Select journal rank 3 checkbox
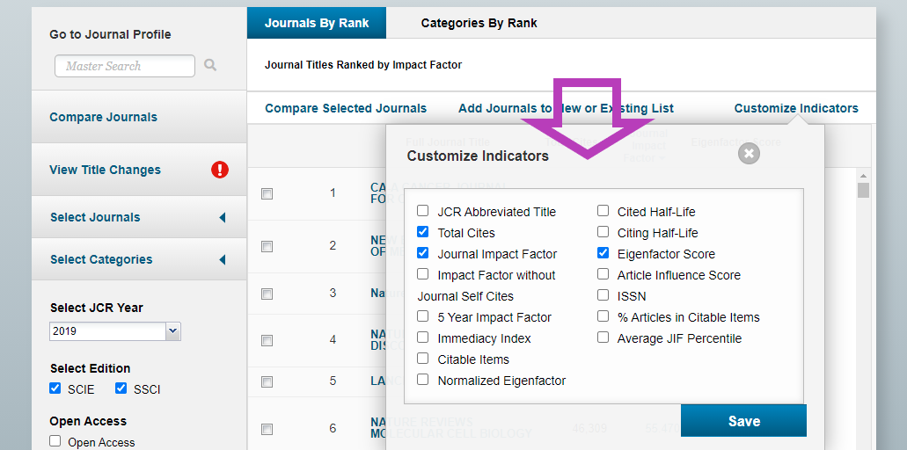Viewport: 907px width, 450px height. coord(267,294)
